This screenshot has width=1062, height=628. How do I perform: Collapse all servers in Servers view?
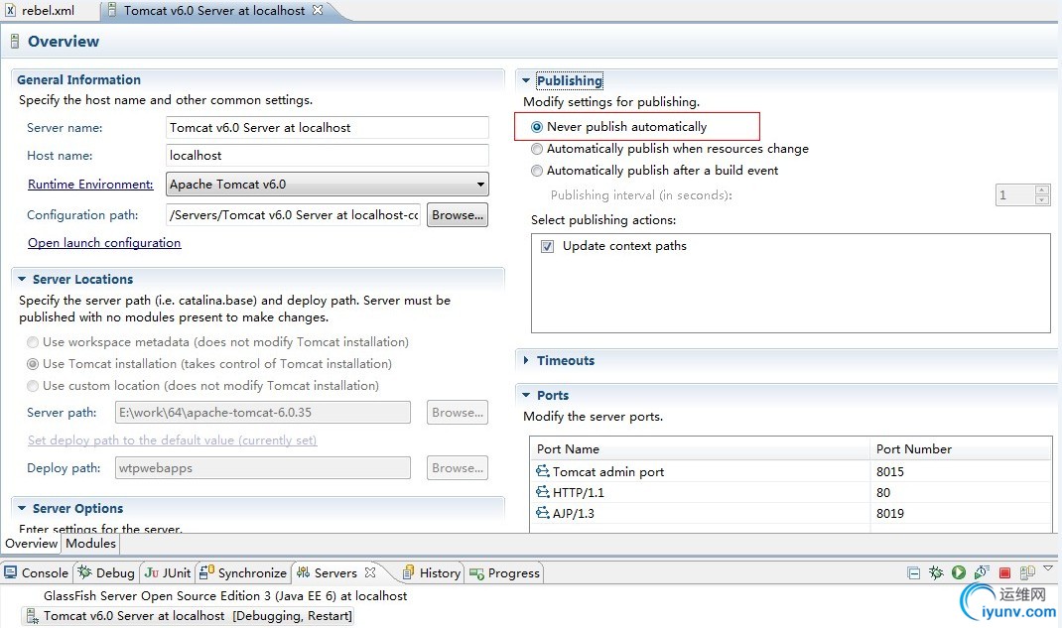point(914,573)
